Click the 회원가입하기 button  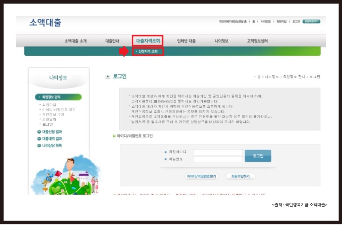tap(240, 176)
